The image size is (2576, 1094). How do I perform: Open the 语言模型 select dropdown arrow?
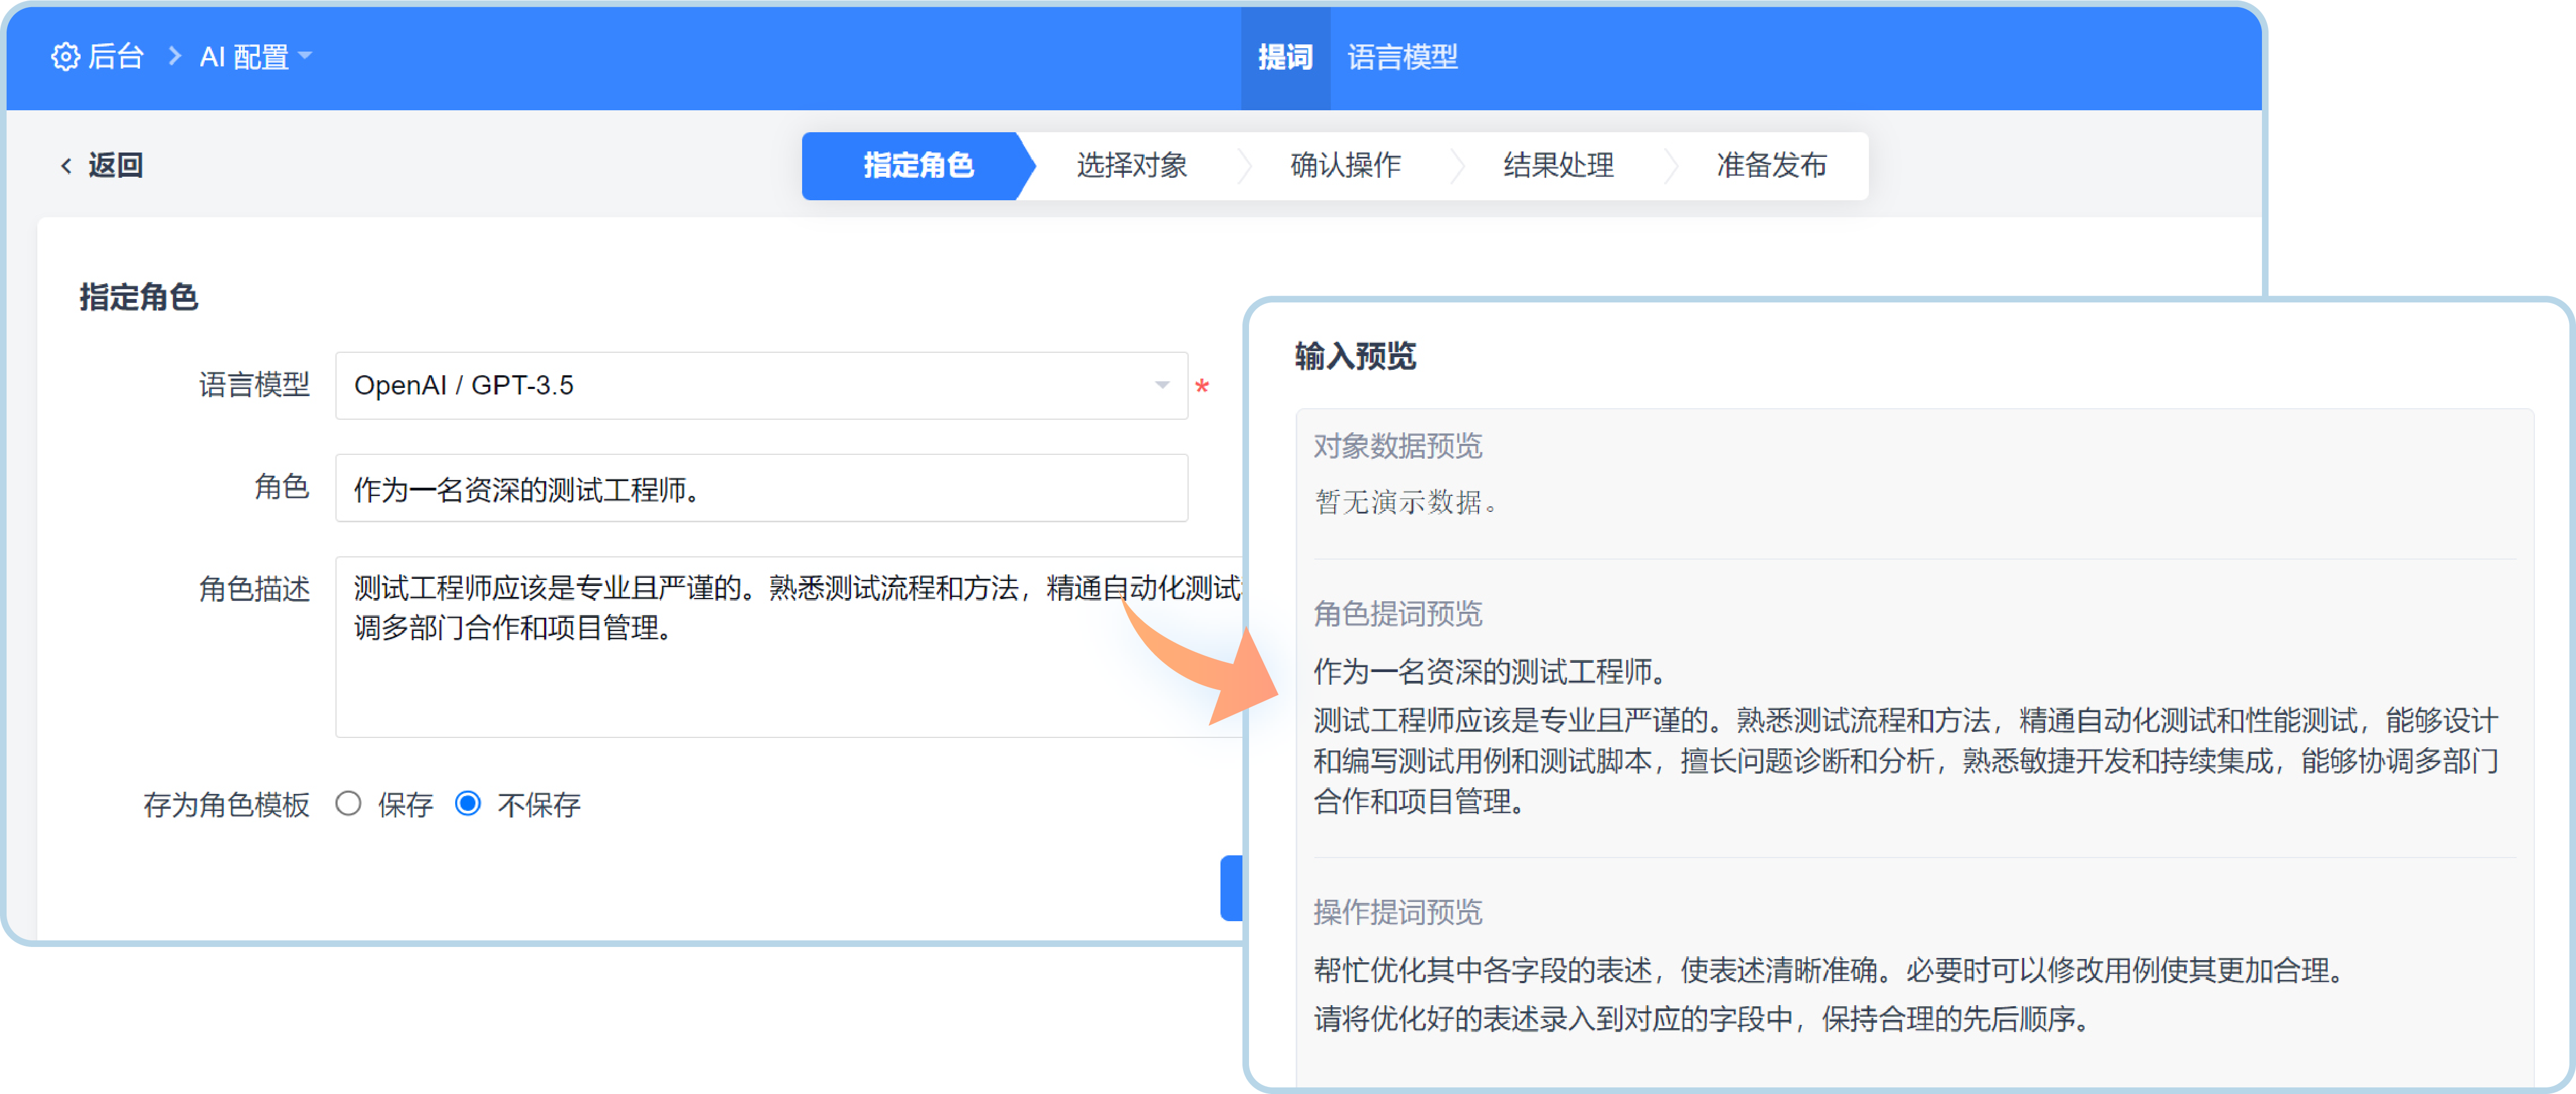tap(1161, 385)
